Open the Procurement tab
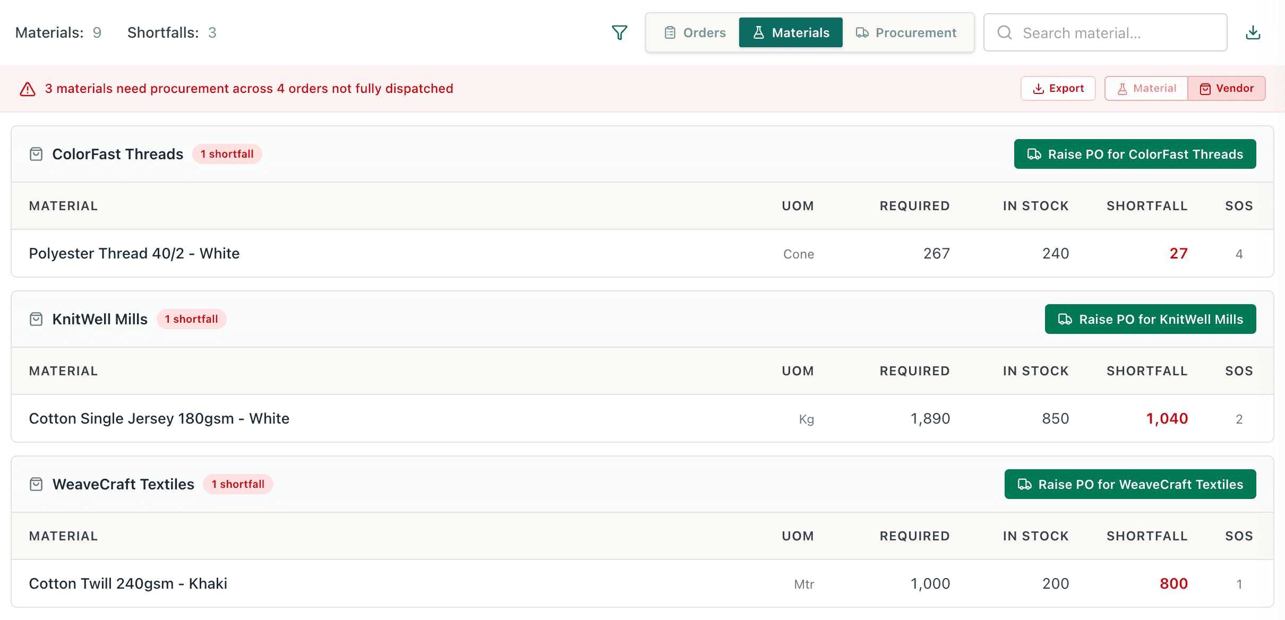This screenshot has width=1285, height=620. point(906,33)
